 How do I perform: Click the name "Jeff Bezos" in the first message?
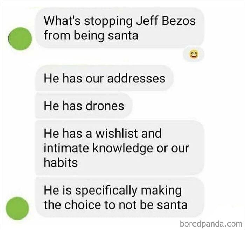point(166,21)
